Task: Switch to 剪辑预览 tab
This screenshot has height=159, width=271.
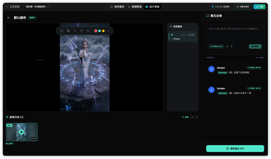Action: (135, 6)
